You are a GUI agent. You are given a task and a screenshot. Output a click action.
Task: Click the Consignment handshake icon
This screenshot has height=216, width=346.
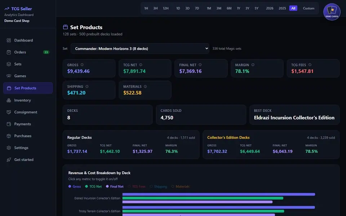tap(9, 112)
